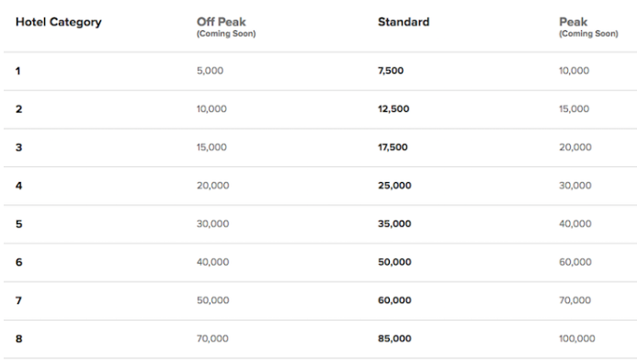Select the category 8 row label

pyautogui.click(x=18, y=338)
